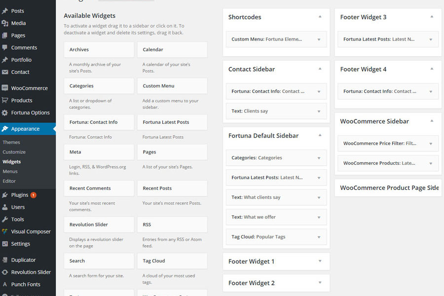Viewport: 444px width, 296px height.
Task: Open the Menus submenu item
Action: pos(10,171)
